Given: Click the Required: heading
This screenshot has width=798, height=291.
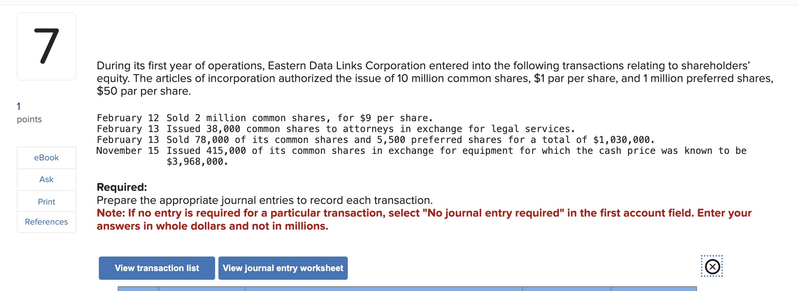Looking at the screenshot, I should pyautogui.click(x=122, y=187).
